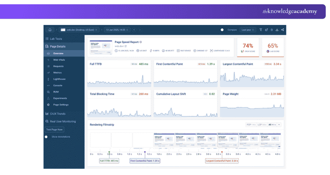Image resolution: width=330 pixels, height=175 pixels.
Task: Click the Largest Contentful Paint: 3.34 s label
Action: tap(222, 161)
